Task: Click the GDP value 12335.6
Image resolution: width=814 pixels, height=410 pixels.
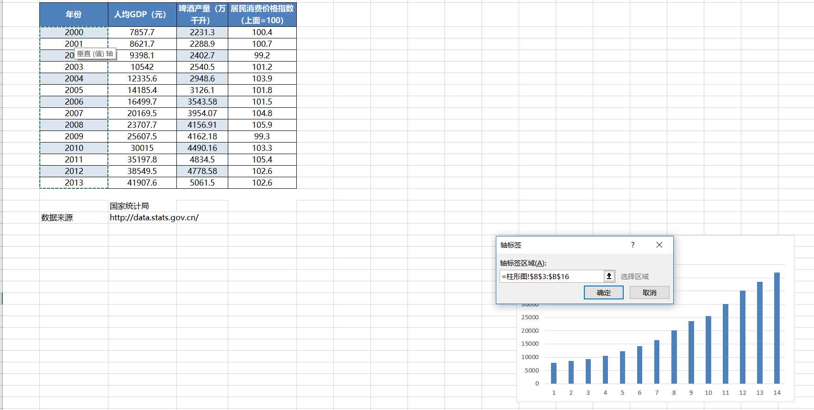Action: (142, 79)
